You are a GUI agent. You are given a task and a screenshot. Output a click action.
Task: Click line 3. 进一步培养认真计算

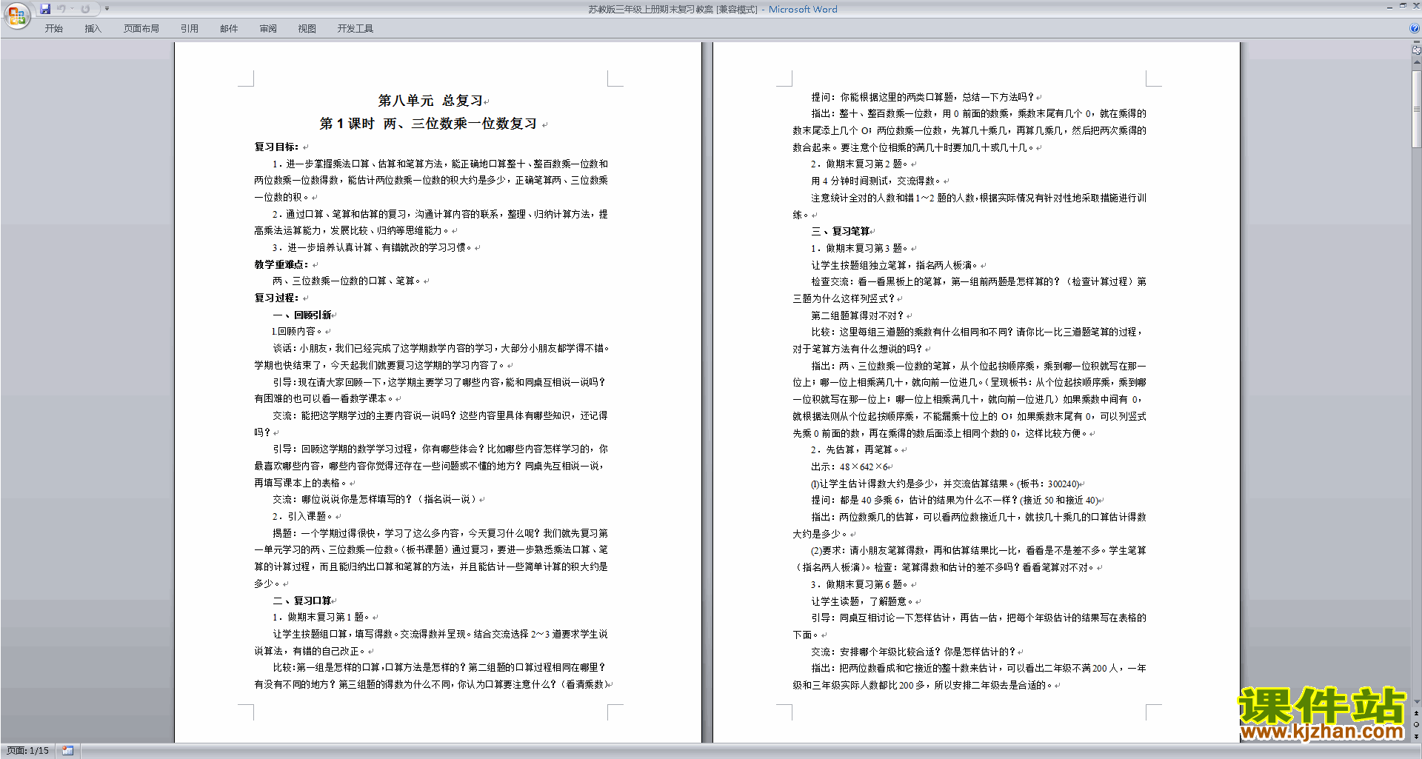pyautogui.click(x=373, y=247)
